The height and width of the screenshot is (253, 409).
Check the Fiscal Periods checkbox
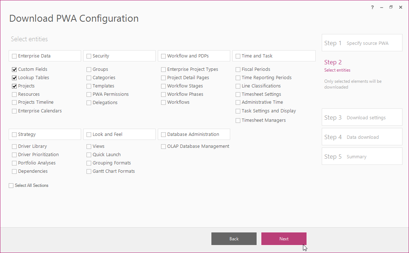(x=238, y=69)
